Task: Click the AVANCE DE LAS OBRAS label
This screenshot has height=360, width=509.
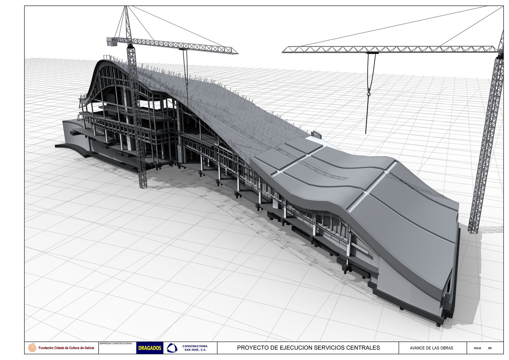Action: tap(431, 348)
